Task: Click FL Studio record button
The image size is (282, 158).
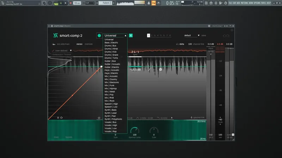Action: (x=70, y=3)
